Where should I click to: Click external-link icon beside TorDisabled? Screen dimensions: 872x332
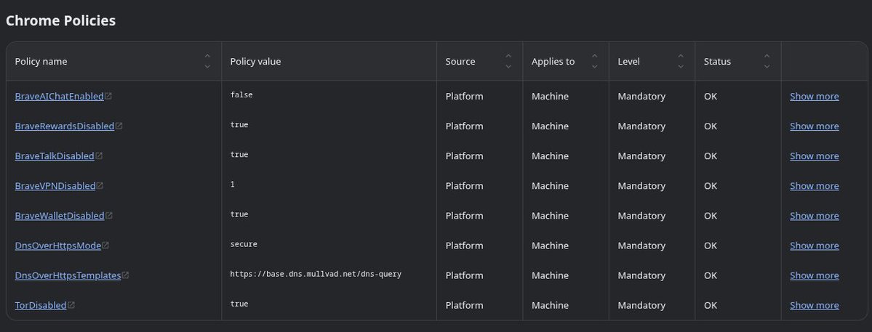[x=71, y=305]
